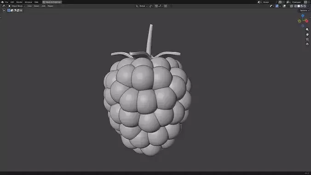Screen dimensions: 311x175
Task: Toggle viewport overlays
Action: click(x=284, y=6)
